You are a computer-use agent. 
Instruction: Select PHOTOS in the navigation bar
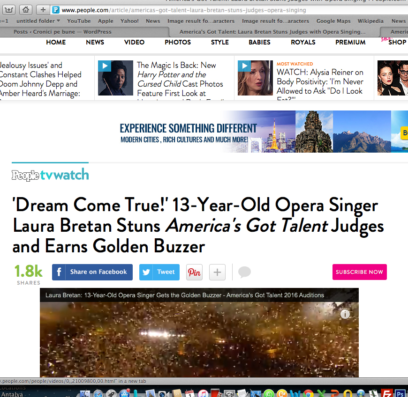(x=178, y=42)
